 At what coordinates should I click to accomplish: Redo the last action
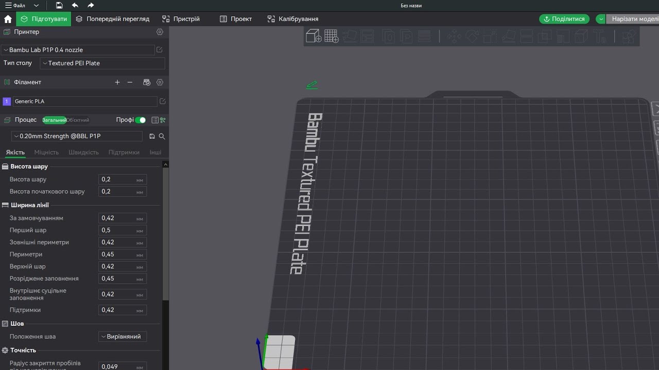pyautogui.click(x=91, y=5)
